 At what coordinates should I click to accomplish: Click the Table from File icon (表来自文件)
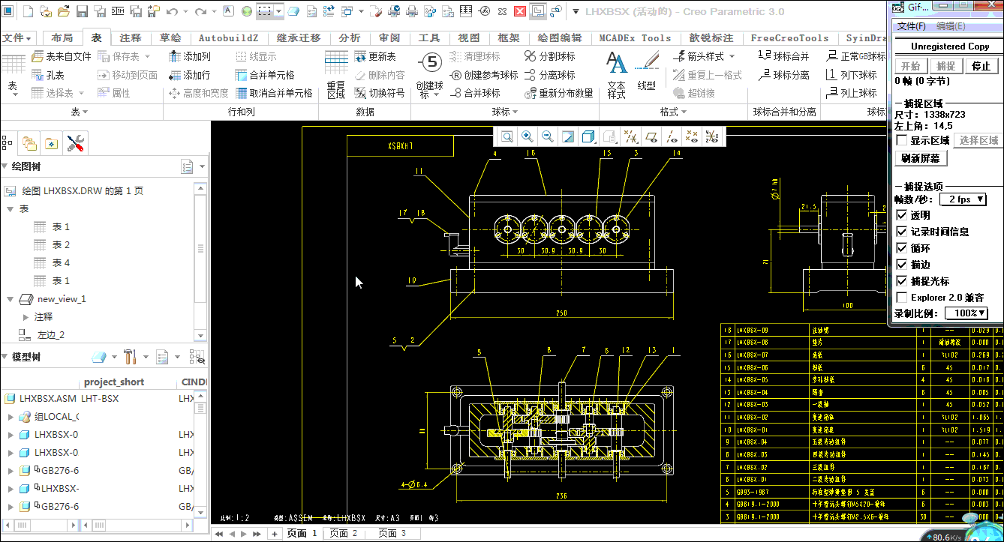(61, 56)
